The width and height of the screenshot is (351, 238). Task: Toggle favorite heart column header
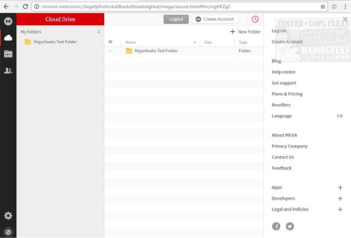click(111, 42)
